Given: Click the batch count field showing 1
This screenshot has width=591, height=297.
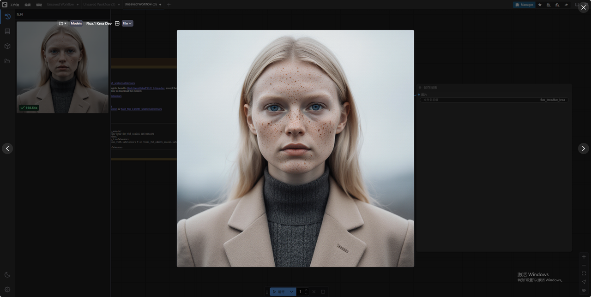Looking at the screenshot, I should pyautogui.click(x=300, y=291).
